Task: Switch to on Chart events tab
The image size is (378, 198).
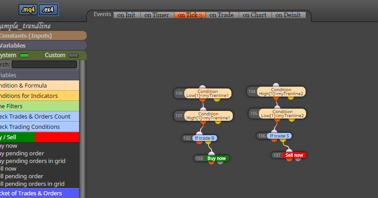Action: [x=255, y=15]
